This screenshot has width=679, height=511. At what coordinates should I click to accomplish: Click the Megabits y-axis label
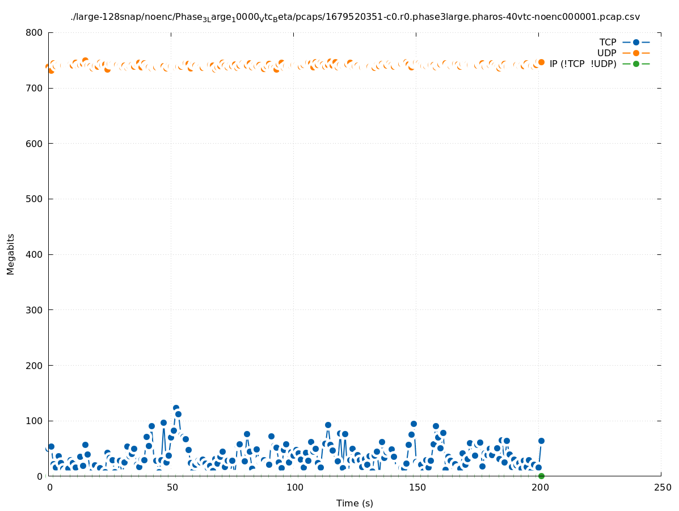[x=11, y=254]
